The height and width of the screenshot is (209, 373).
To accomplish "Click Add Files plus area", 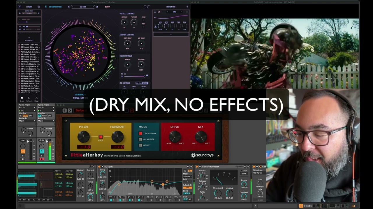I will [29, 38].
